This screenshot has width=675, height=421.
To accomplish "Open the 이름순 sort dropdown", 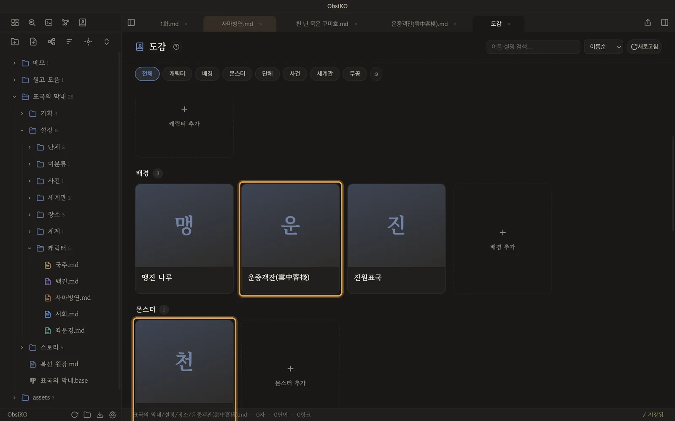I will coord(603,47).
